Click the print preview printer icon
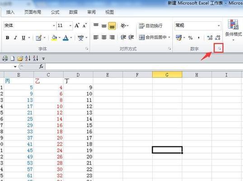Image resolution: width=243 pixels, height=181 pixels. pyautogui.click(x=5, y=58)
